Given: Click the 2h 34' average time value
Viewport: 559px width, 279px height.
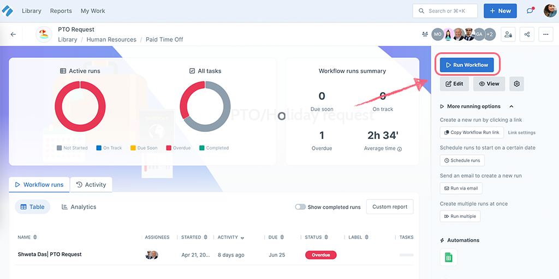Looking at the screenshot, I should pos(383,135).
